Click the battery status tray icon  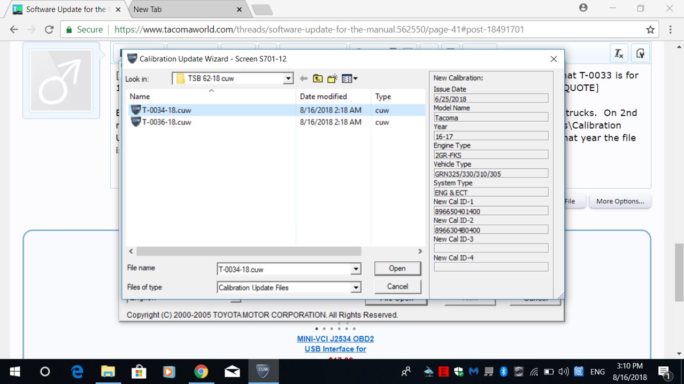[549, 372]
